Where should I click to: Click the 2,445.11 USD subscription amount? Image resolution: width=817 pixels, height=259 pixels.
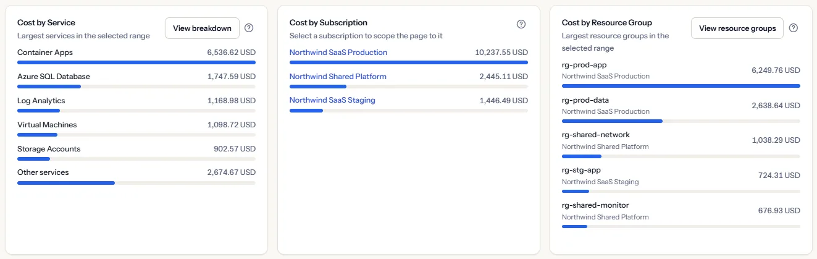pyautogui.click(x=504, y=77)
